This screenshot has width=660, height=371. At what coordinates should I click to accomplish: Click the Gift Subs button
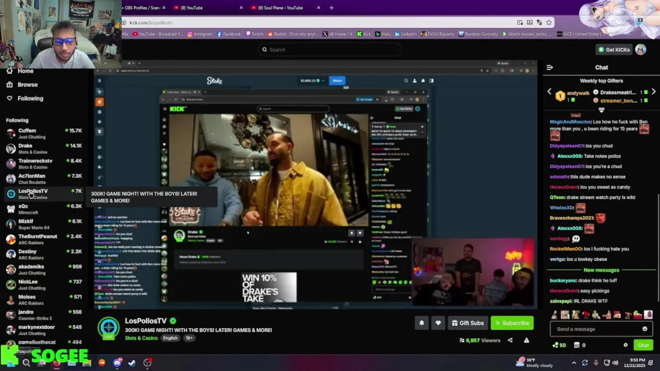click(468, 323)
